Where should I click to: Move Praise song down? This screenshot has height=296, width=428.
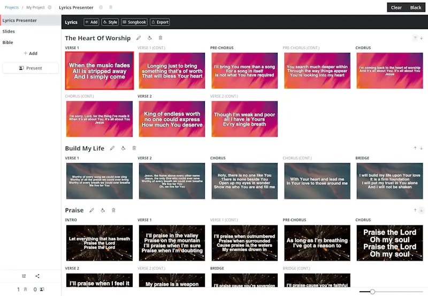[x=422, y=210]
